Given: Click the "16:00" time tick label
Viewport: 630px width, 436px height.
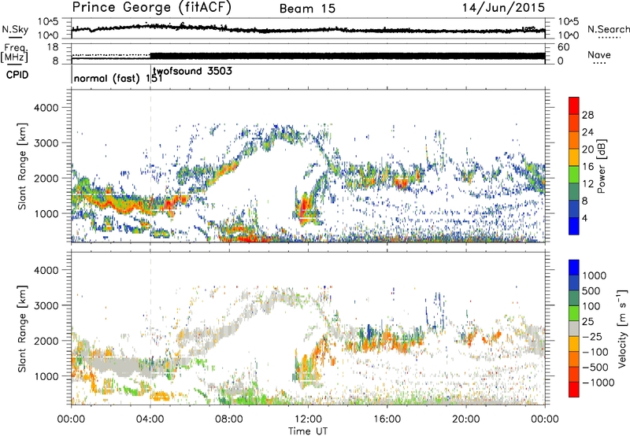Looking at the screenshot, I should click(387, 419).
